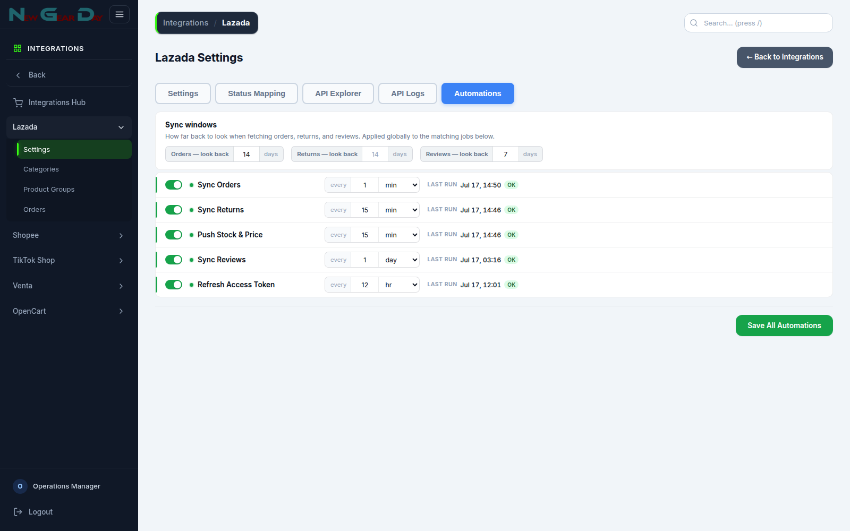
Task: Open Orders under Lazada
Action: [74, 210]
